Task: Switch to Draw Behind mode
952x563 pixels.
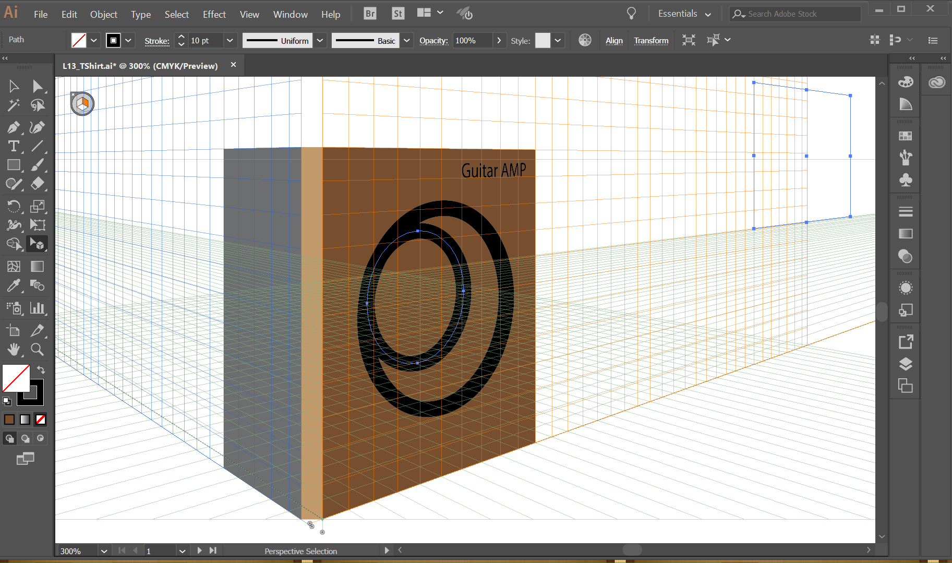Action: pos(25,438)
